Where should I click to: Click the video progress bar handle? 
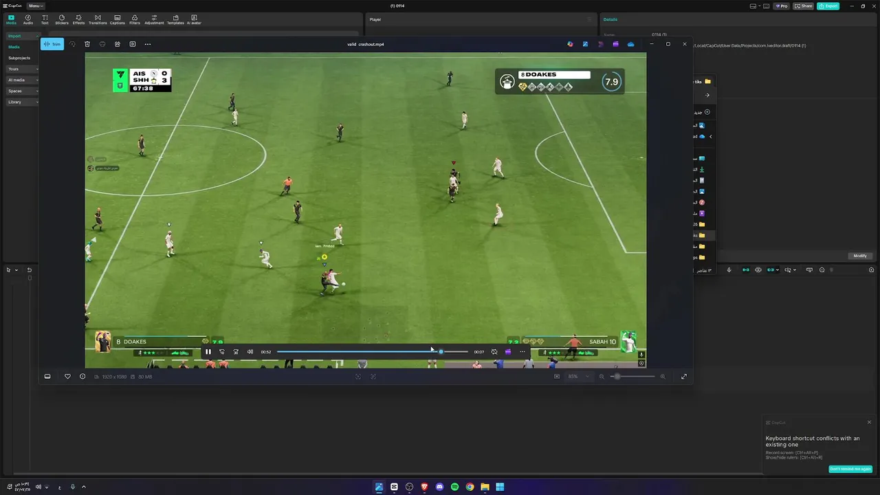coord(441,352)
